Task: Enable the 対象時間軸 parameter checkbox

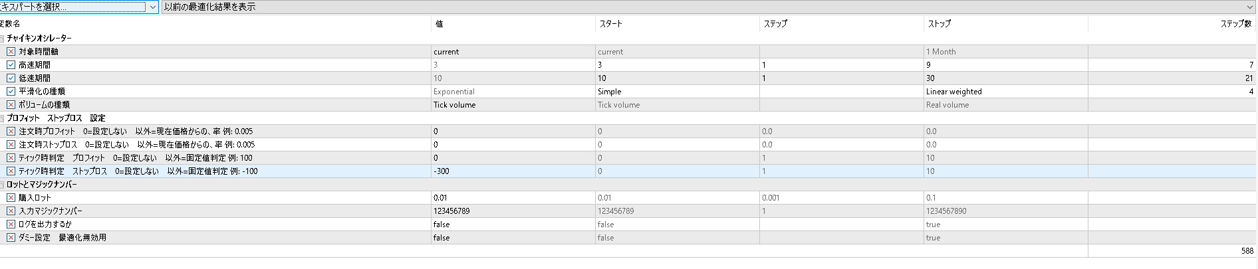Action: [11, 52]
